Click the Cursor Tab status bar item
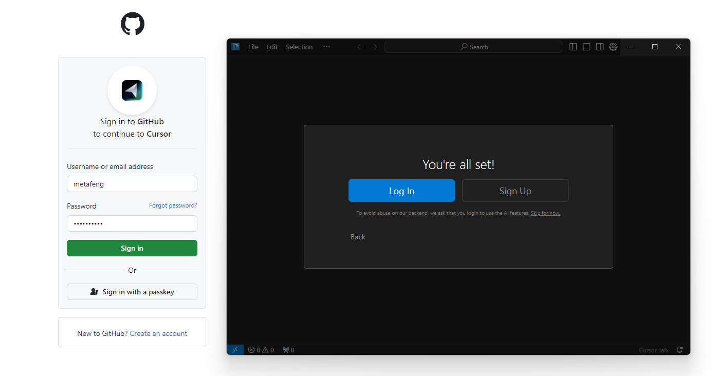Screen dimensions: 714x376 (x=653, y=350)
